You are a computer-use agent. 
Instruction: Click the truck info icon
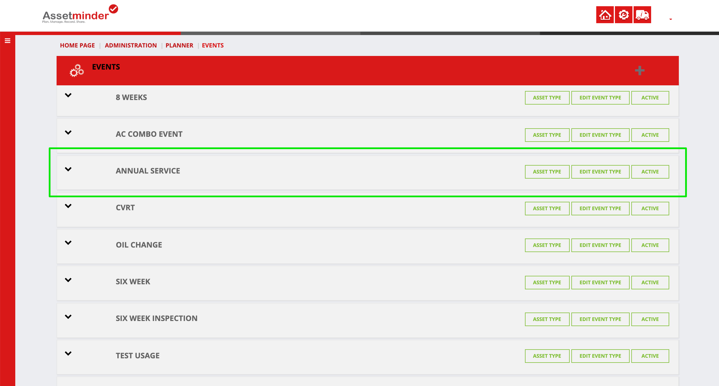pos(642,15)
